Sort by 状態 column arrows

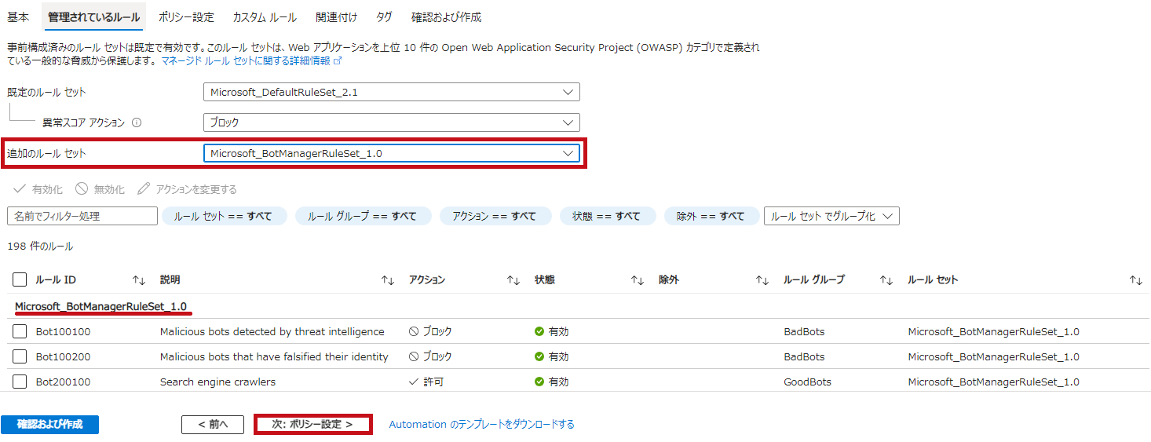[638, 280]
